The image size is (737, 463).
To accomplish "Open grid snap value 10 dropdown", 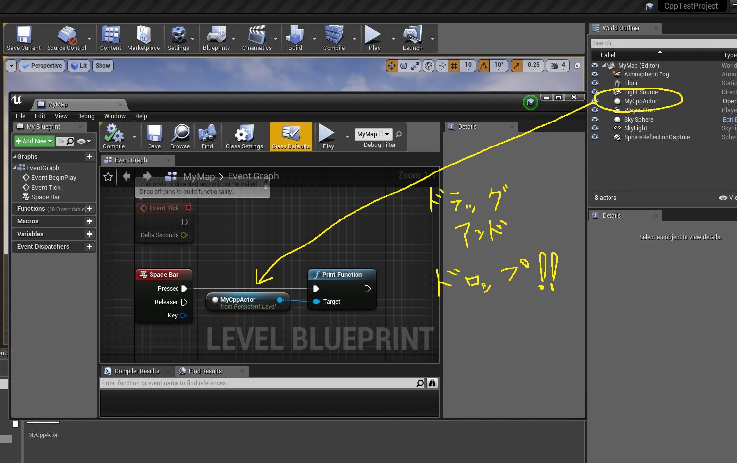I will 468,66.
